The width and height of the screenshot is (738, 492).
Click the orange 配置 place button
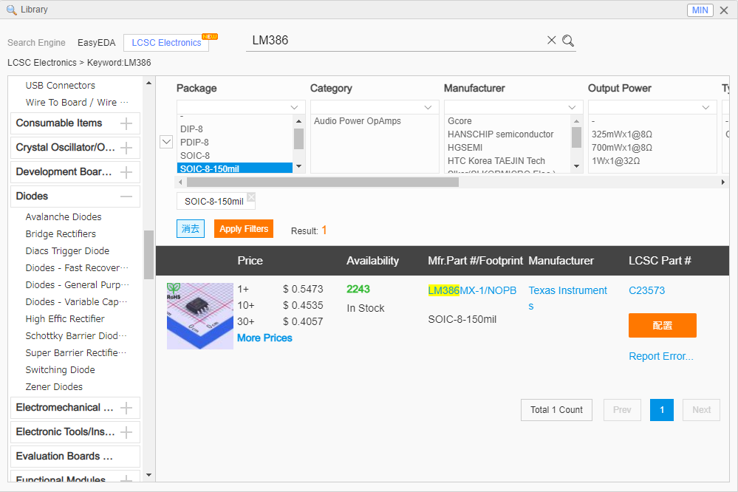click(x=662, y=325)
